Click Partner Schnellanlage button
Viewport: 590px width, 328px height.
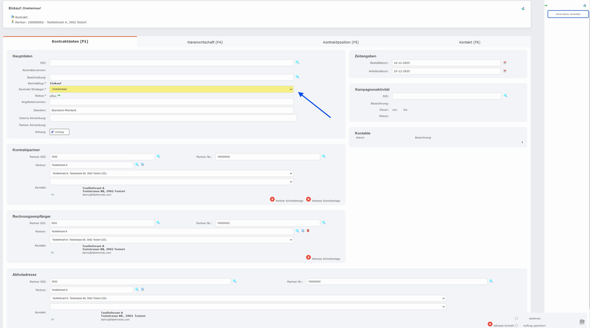(287, 200)
